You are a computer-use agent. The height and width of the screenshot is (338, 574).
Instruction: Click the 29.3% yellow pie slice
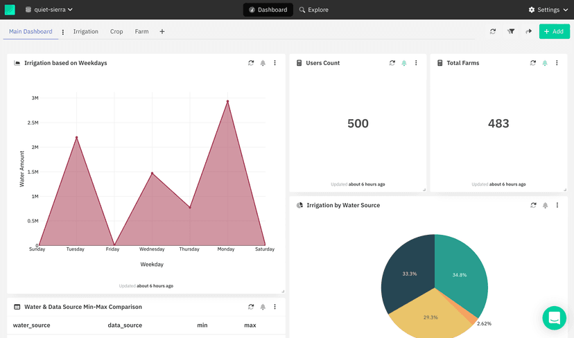430,317
